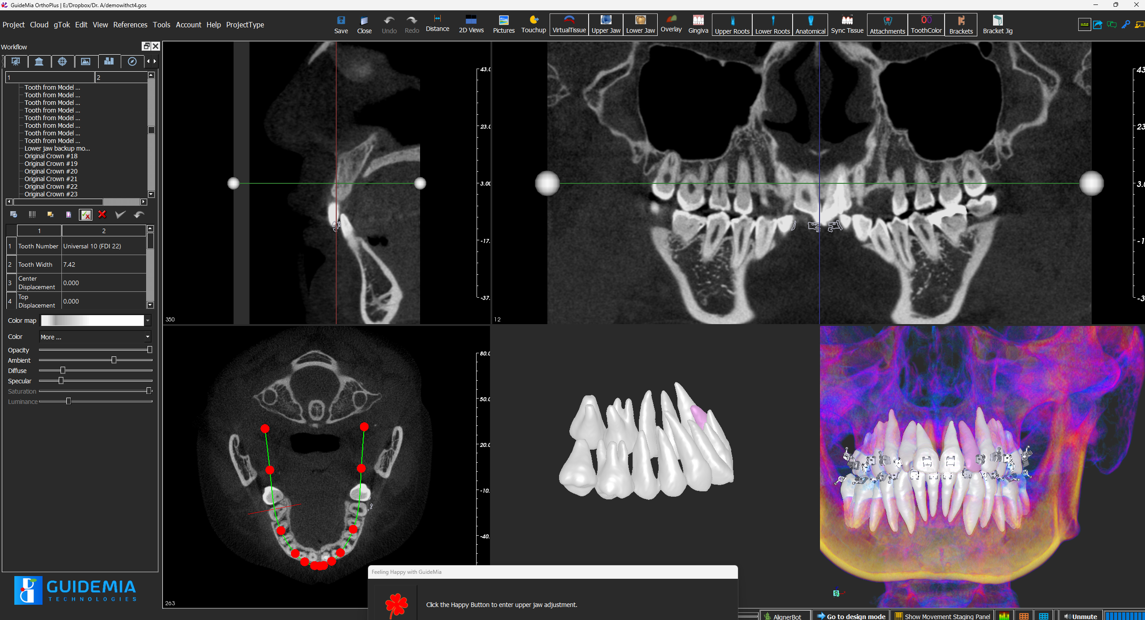Toggle the Brackets display button
This screenshot has width=1145, height=620.
point(960,24)
